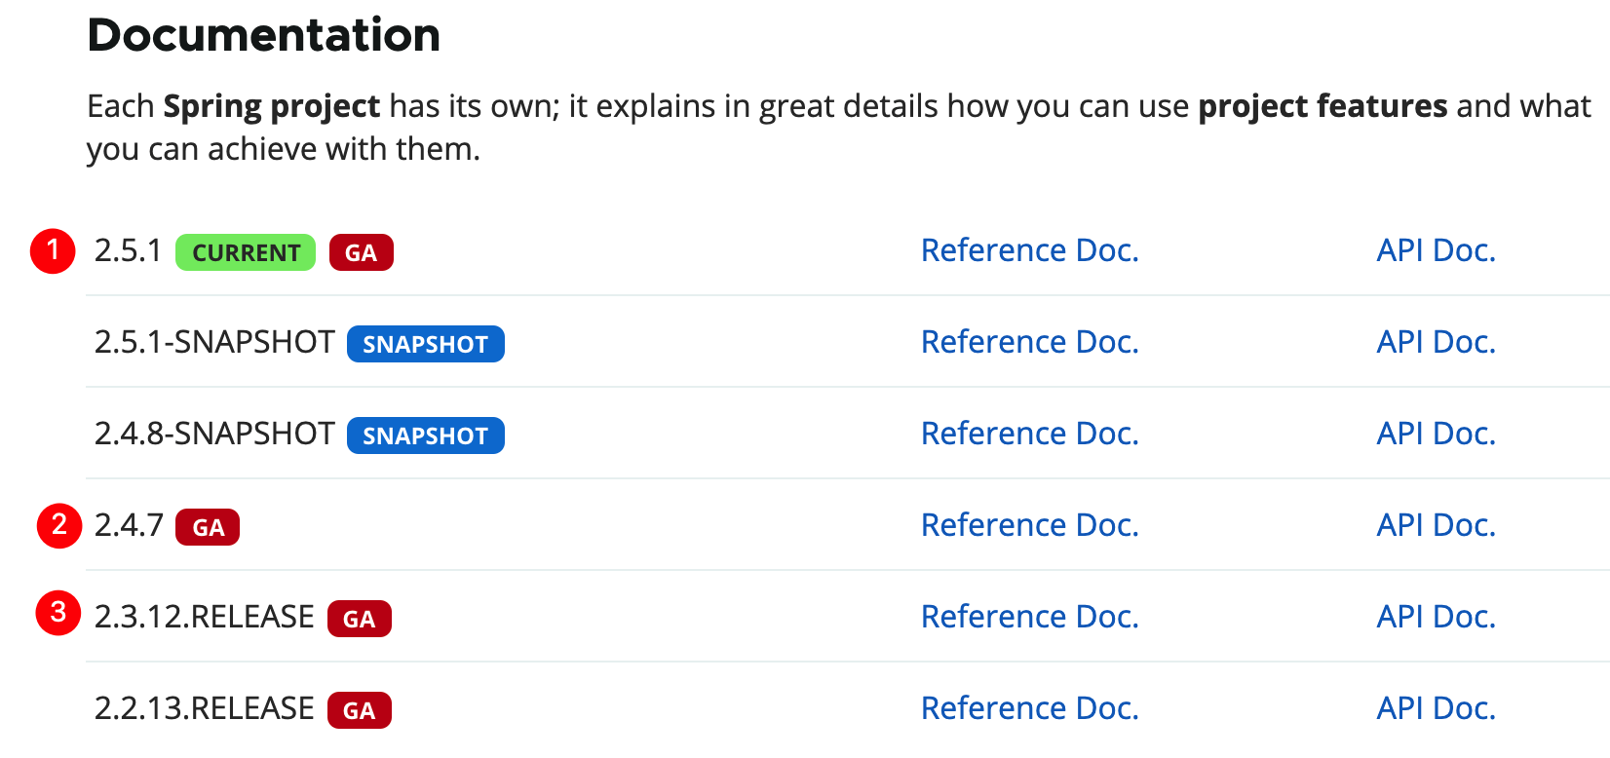Click the GA badge for 2.2.13.RELEASE
1610x758 pixels.
point(360,710)
